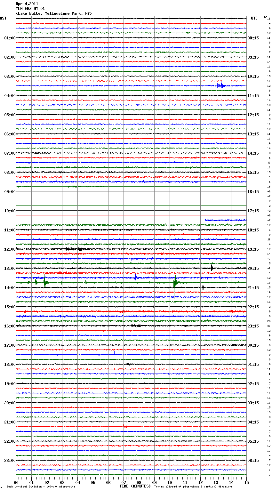Viewport: 272px width, 491px height.
Task: Click the 16:15 UTC time label
Action: 253,192
